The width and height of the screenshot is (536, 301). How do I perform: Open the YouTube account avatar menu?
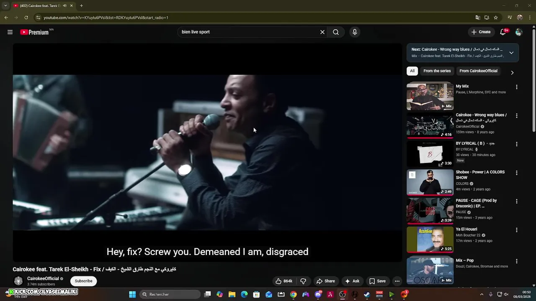tap(519, 32)
